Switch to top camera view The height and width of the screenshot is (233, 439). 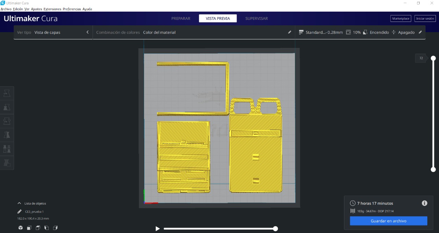click(38, 228)
